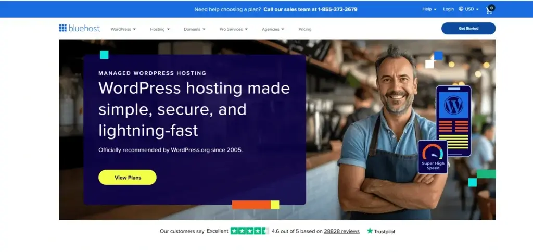This screenshot has width=533, height=252.
Task: Click the sales phone number 1-855-372-3679
Action: [337, 9]
